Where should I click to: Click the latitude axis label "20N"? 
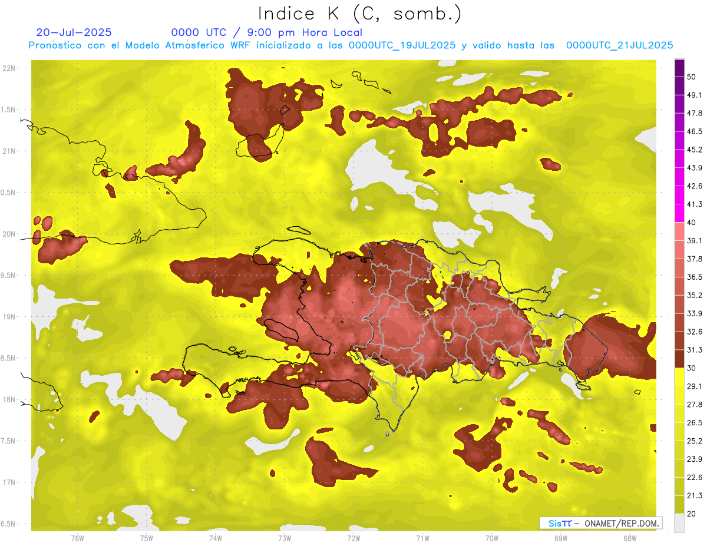10,234
